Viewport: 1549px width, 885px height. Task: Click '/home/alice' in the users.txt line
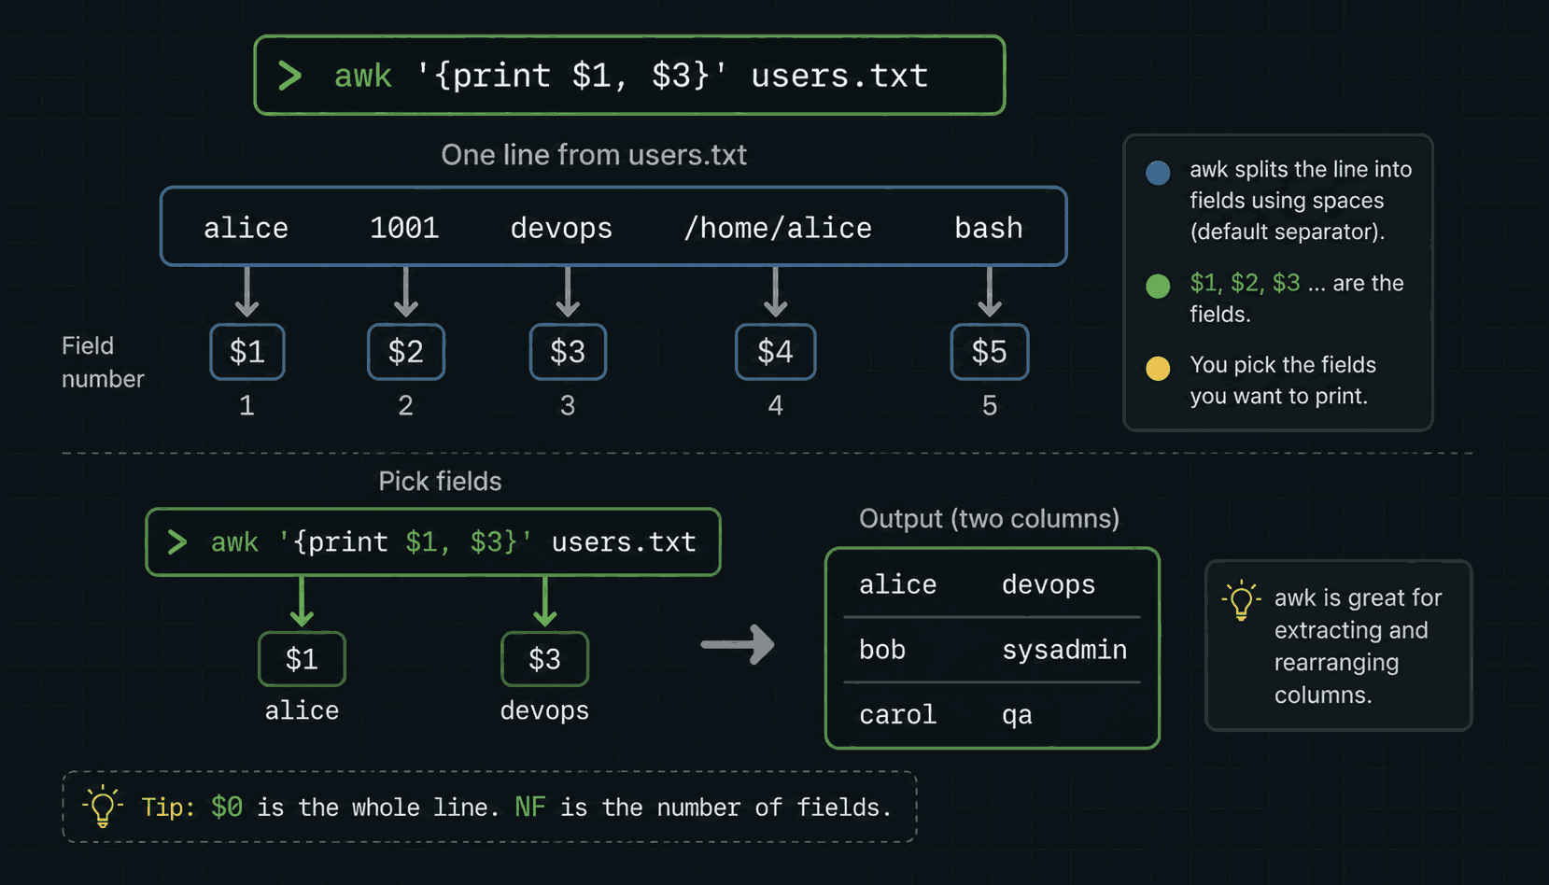(x=778, y=228)
